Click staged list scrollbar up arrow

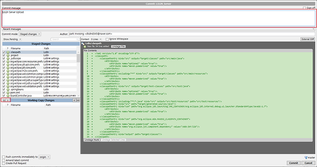78,52
